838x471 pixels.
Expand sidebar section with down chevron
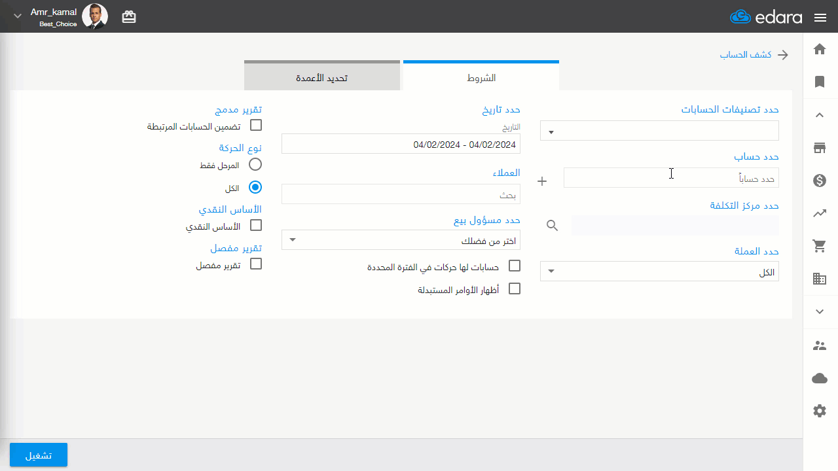[x=820, y=312]
